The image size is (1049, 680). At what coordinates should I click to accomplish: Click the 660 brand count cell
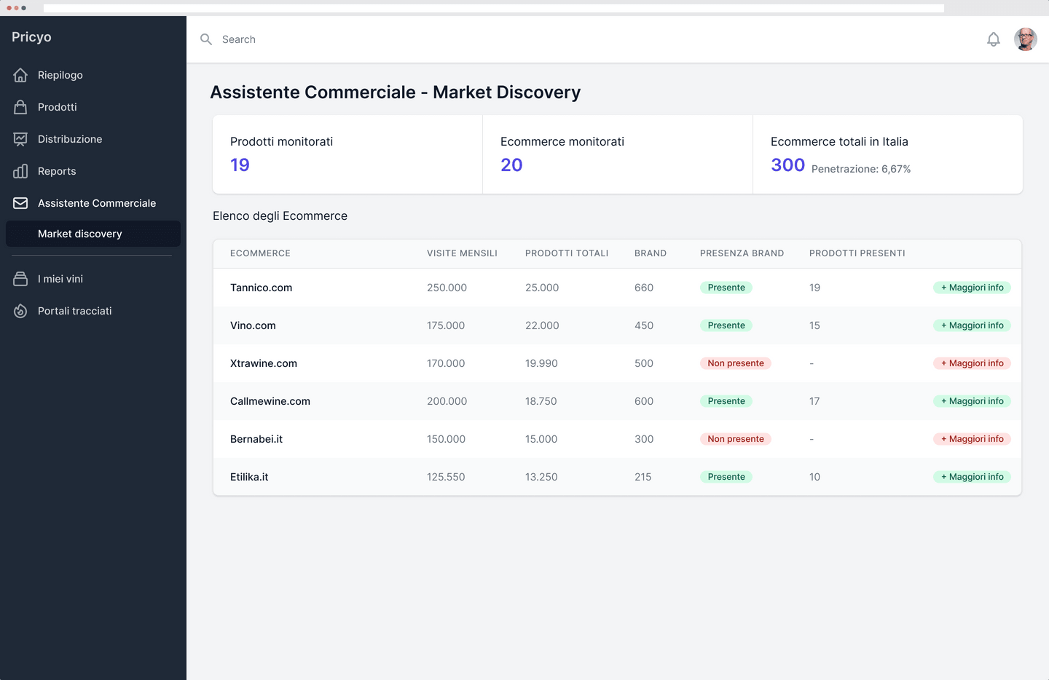pos(644,288)
